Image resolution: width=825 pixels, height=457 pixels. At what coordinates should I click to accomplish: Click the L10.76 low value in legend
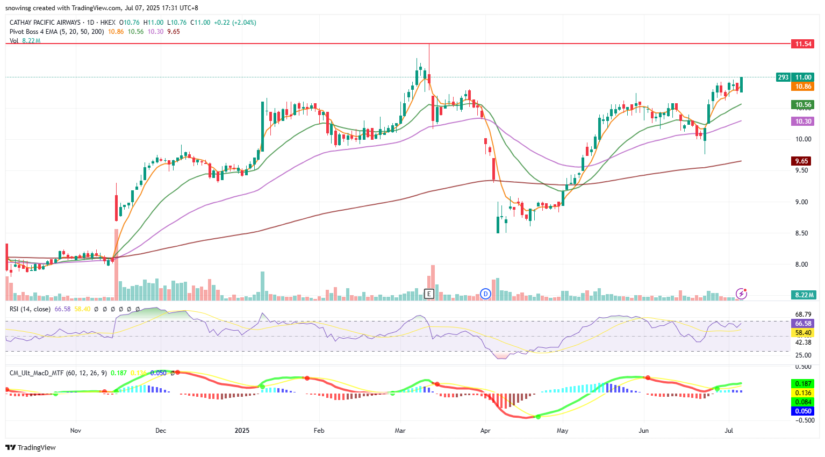coord(177,23)
